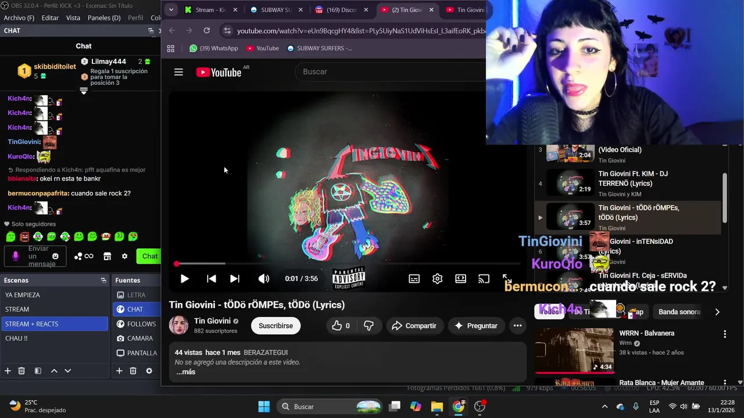Open apps grid in bookmarks bar

tap(170, 48)
